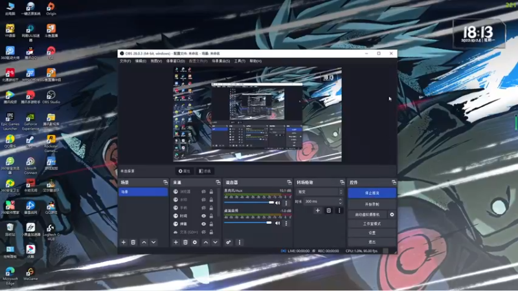
Task: Show the 浏览器 source via eye icon
Action: pyautogui.click(x=204, y=191)
